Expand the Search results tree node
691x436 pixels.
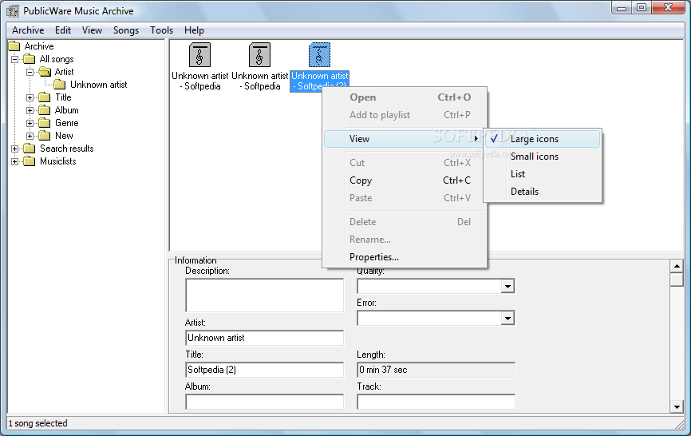14,149
